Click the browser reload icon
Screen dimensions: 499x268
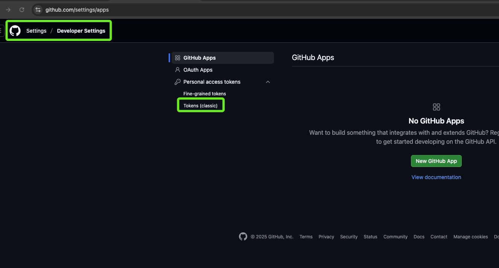[x=22, y=10]
